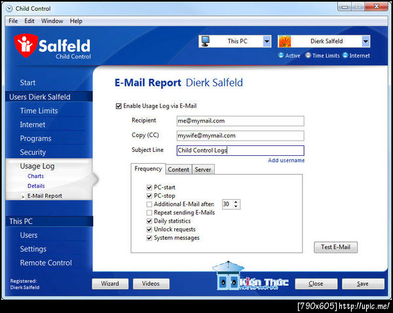Screen dimensions: 393x313
Task: Click the orange flower user avatar icon
Action: pos(284,41)
